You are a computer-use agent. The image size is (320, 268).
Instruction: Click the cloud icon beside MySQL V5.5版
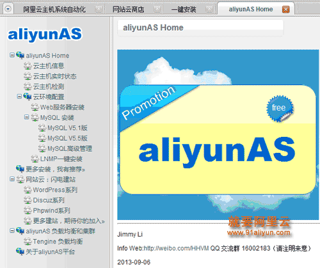(42, 138)
